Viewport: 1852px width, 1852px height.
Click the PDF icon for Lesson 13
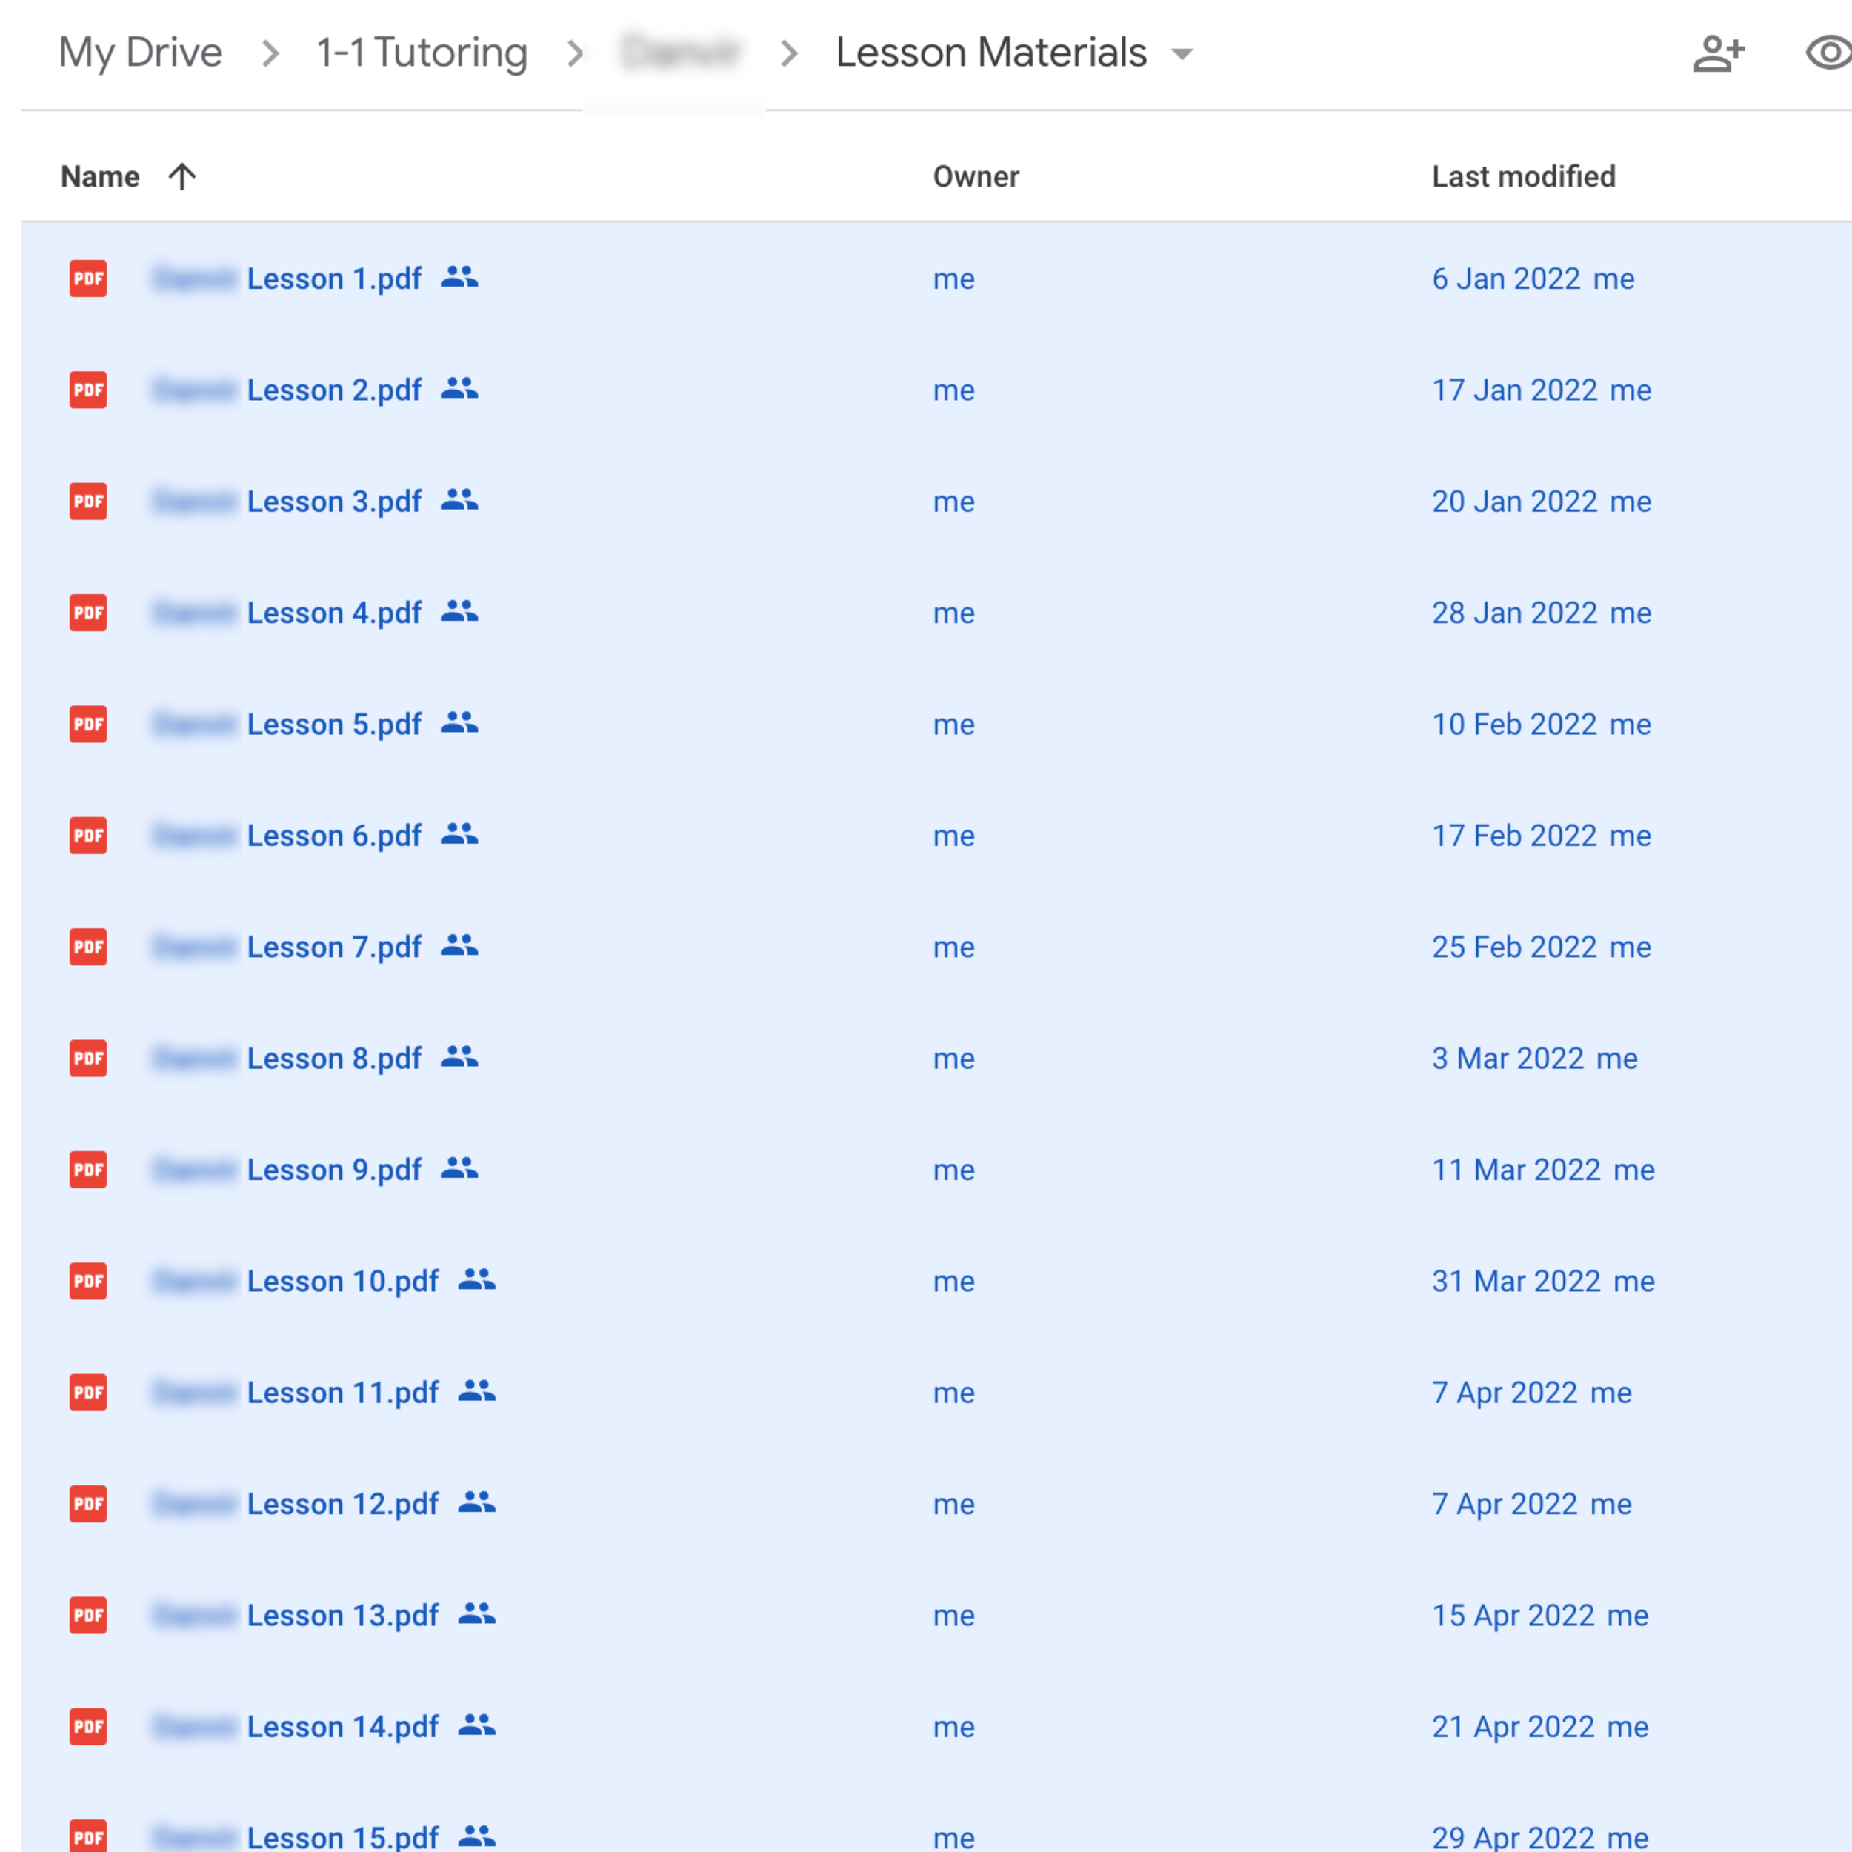coord(88,1615)
